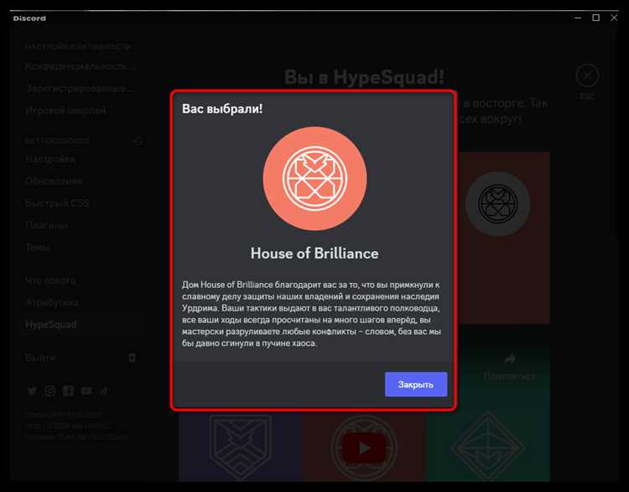Click the red play button on the Brilliance card
The height and width of the screenshot is (492, 629).
coord(364,448)
